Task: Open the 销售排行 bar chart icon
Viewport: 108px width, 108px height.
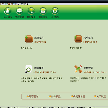Action: point(8,11)
